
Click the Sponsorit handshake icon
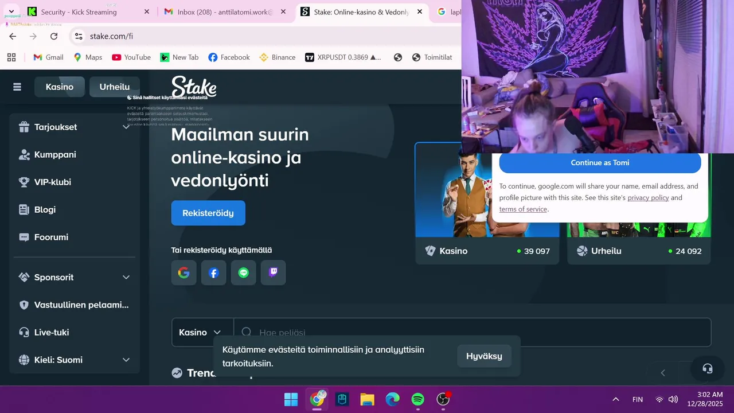24,277
